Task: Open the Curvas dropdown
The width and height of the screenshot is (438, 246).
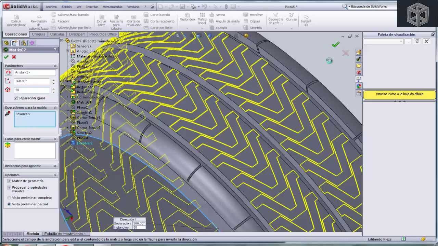Action: point(292,29)
